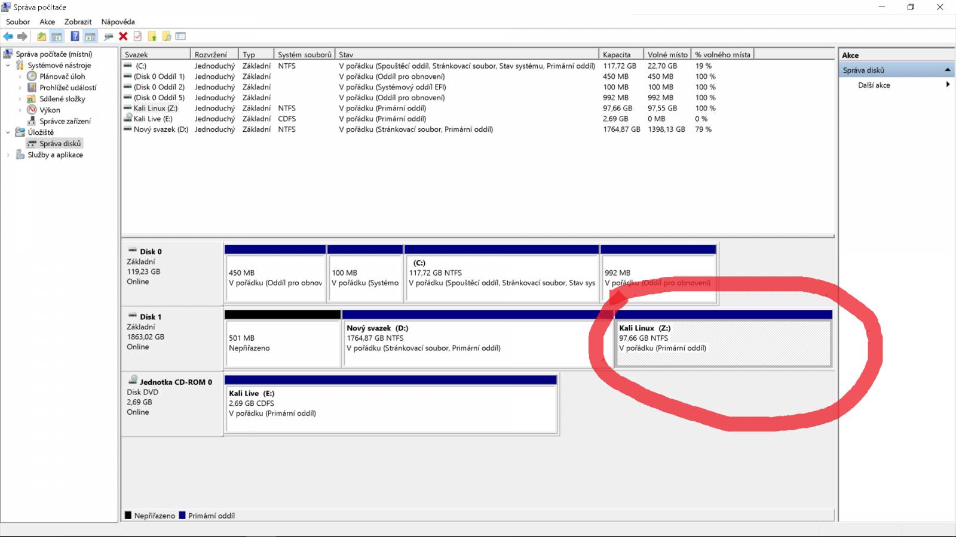Image resolution: width=956 pixels, height=537 pixels.
Task: Expand the Výkon node
Action: 20,110
